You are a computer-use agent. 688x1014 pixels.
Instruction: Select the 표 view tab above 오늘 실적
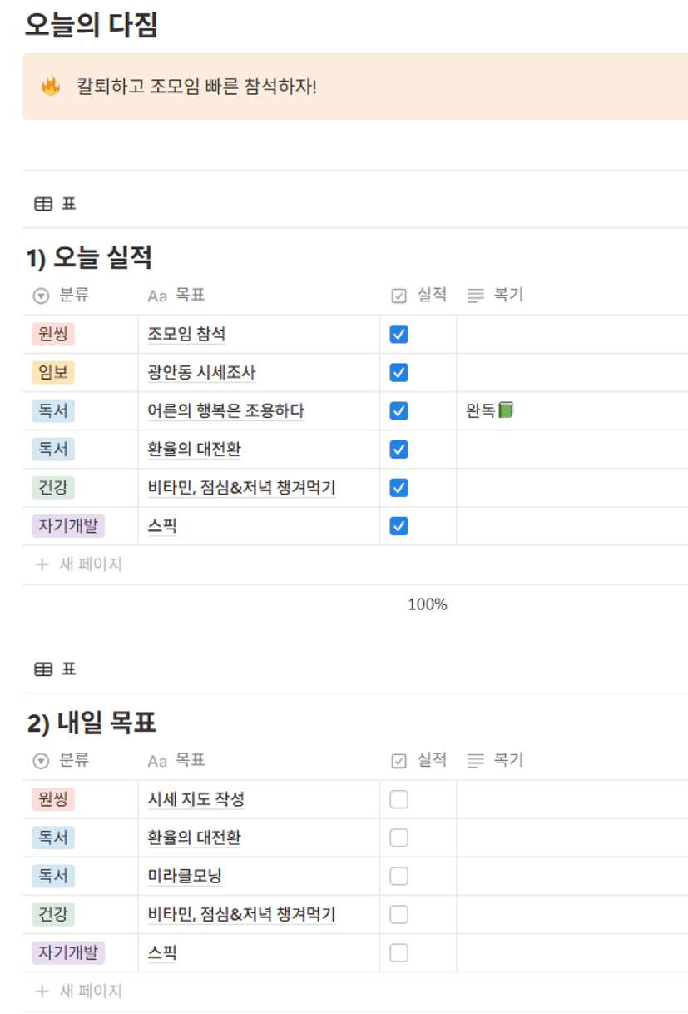(x=68, y=204)
